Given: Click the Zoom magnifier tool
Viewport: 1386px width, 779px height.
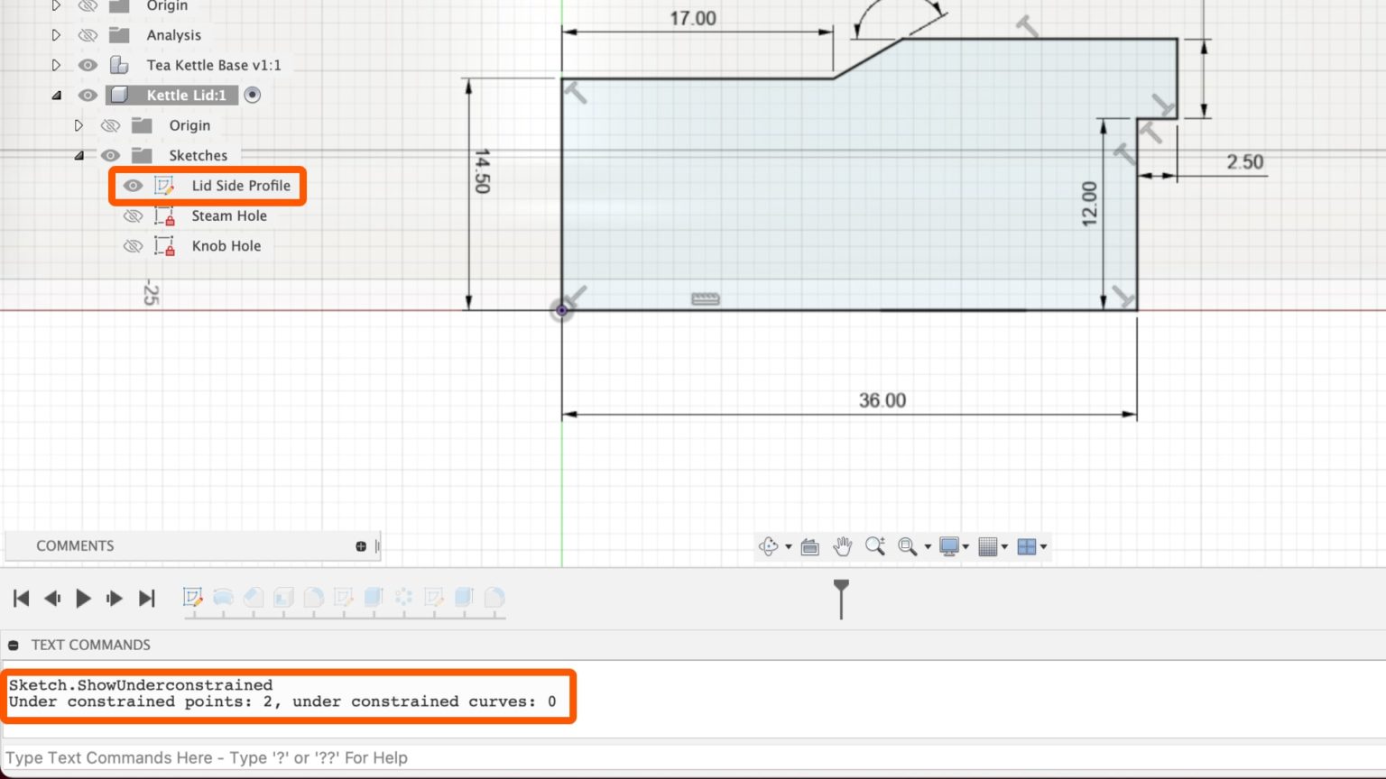Looking at the screenshot, I should coord(874,545).
